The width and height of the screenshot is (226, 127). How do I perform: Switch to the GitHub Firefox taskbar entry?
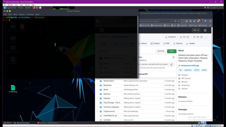tap(48, 123)
